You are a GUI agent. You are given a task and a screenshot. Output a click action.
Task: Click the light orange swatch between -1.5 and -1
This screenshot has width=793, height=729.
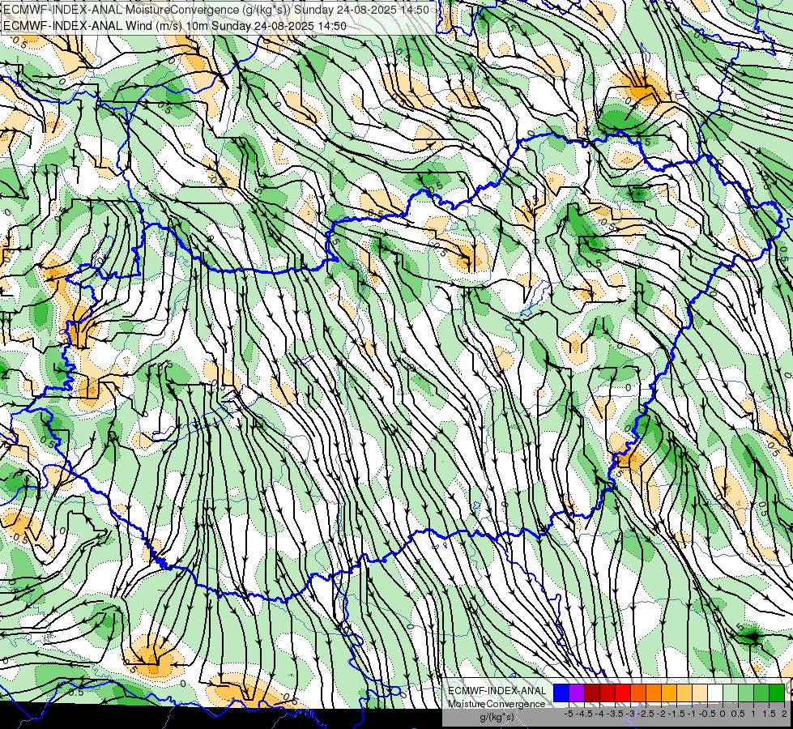coord(684,693)
